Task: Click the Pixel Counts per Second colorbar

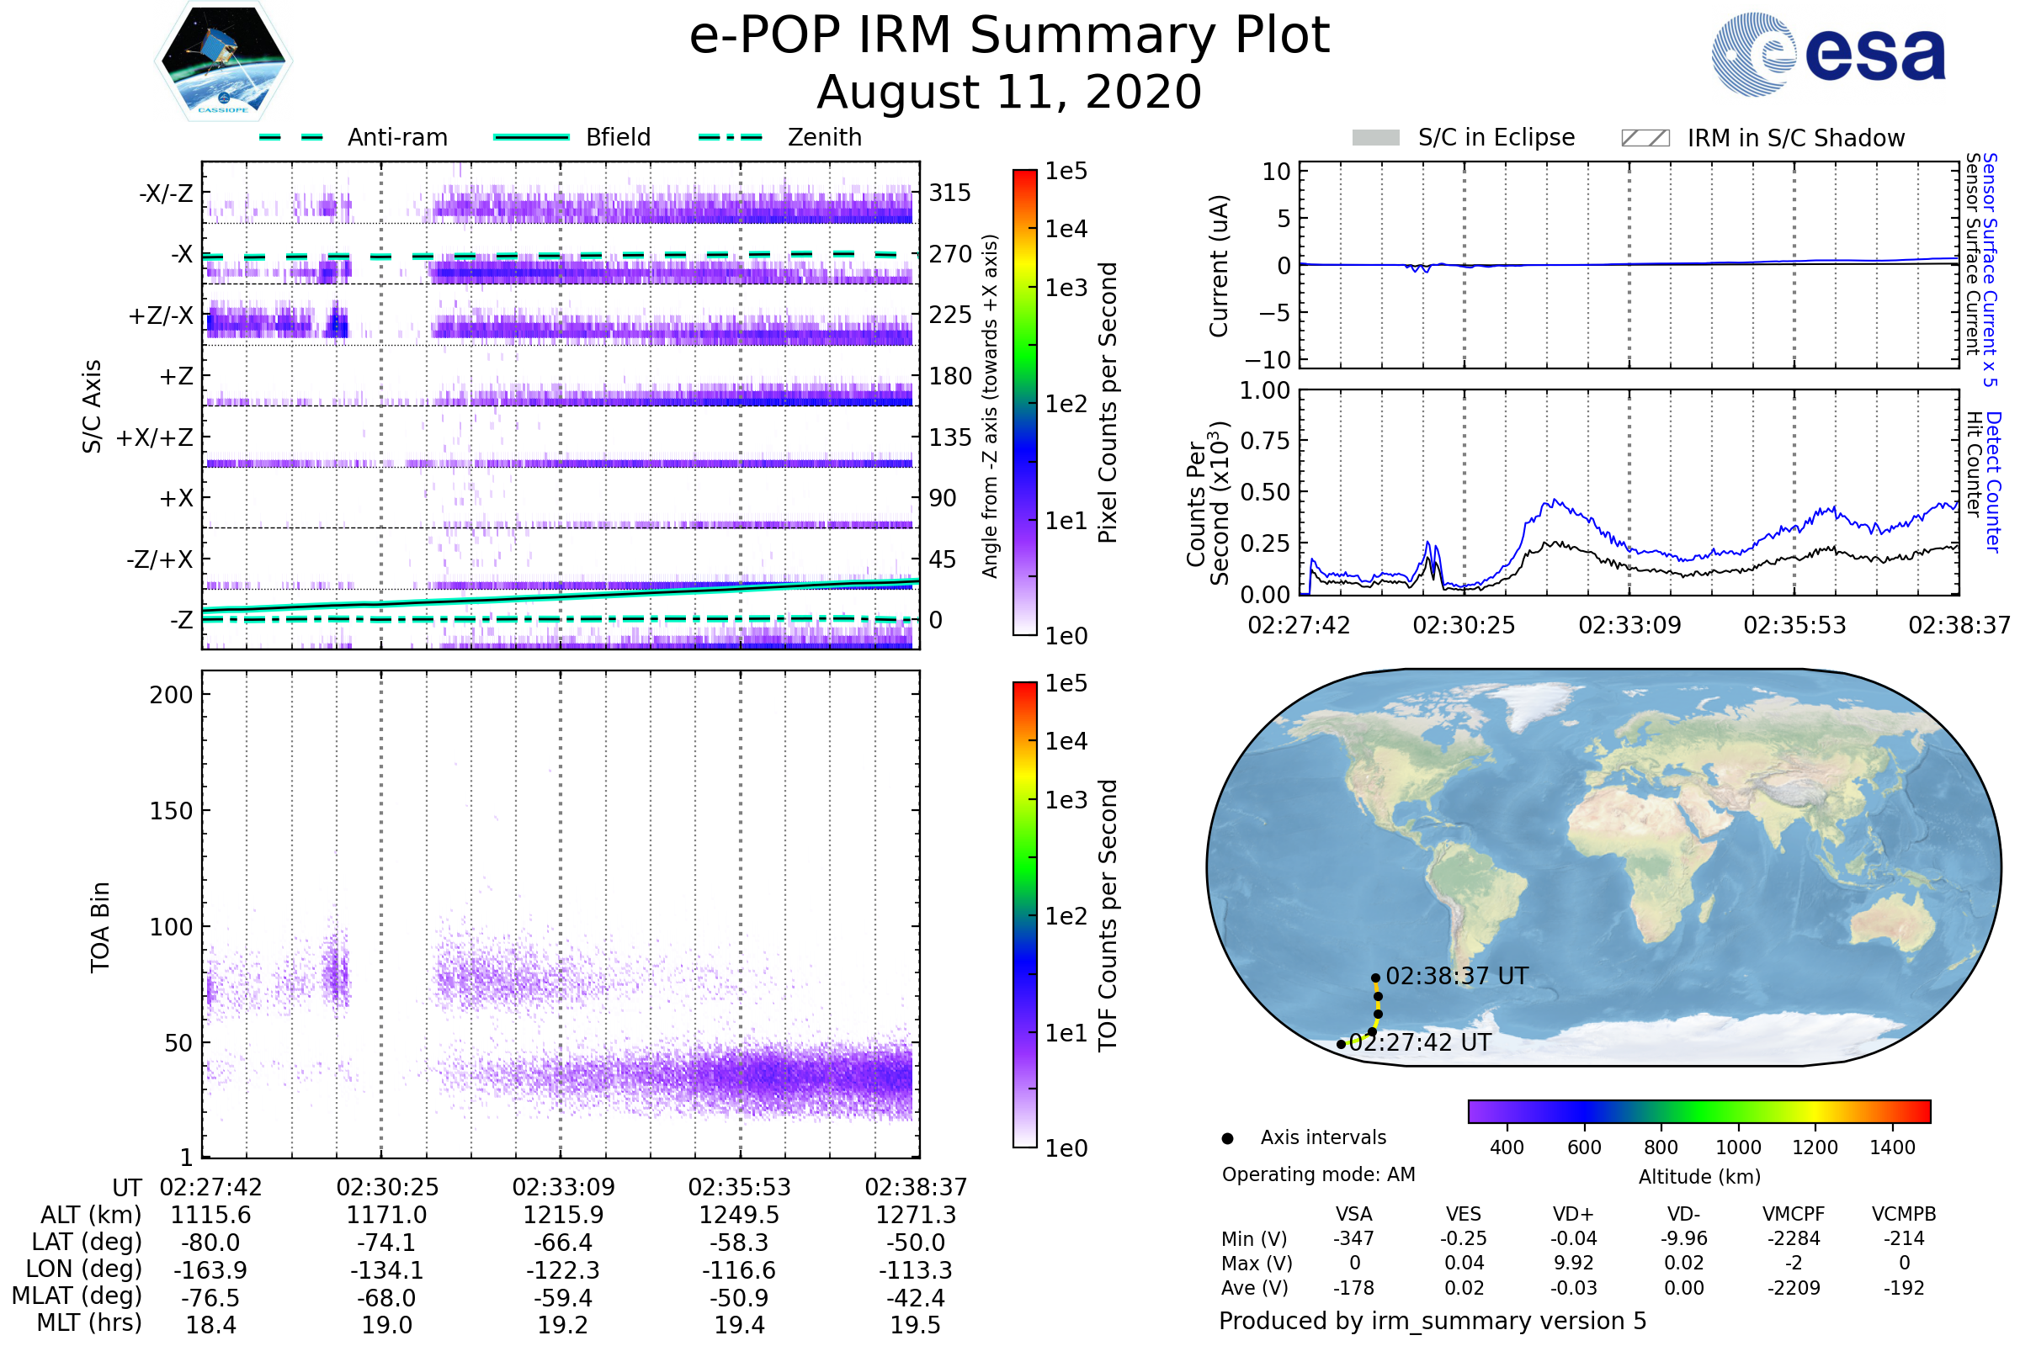Action: tap(1024, 402)
